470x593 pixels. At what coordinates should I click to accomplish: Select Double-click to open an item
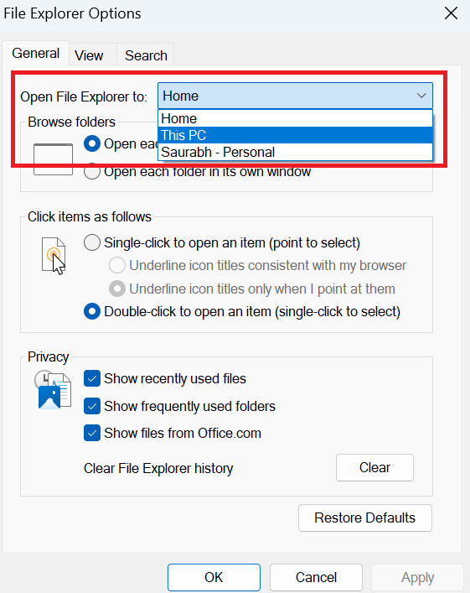(x=92, y=312)
